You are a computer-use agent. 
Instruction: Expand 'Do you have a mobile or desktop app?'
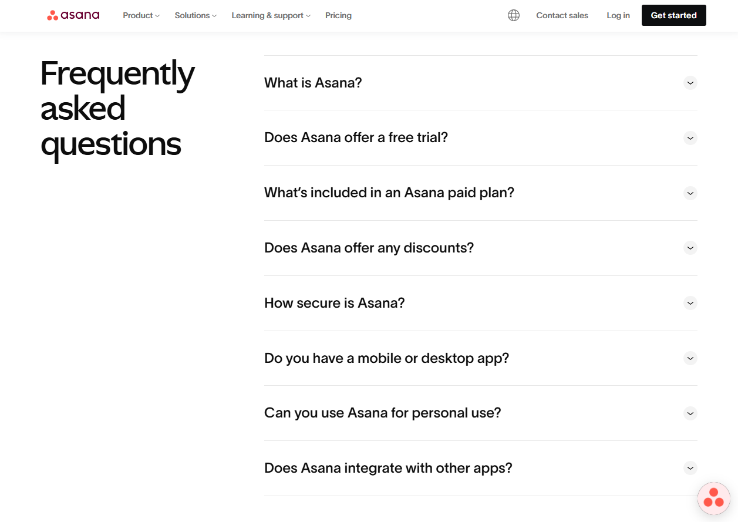[690, 358]
